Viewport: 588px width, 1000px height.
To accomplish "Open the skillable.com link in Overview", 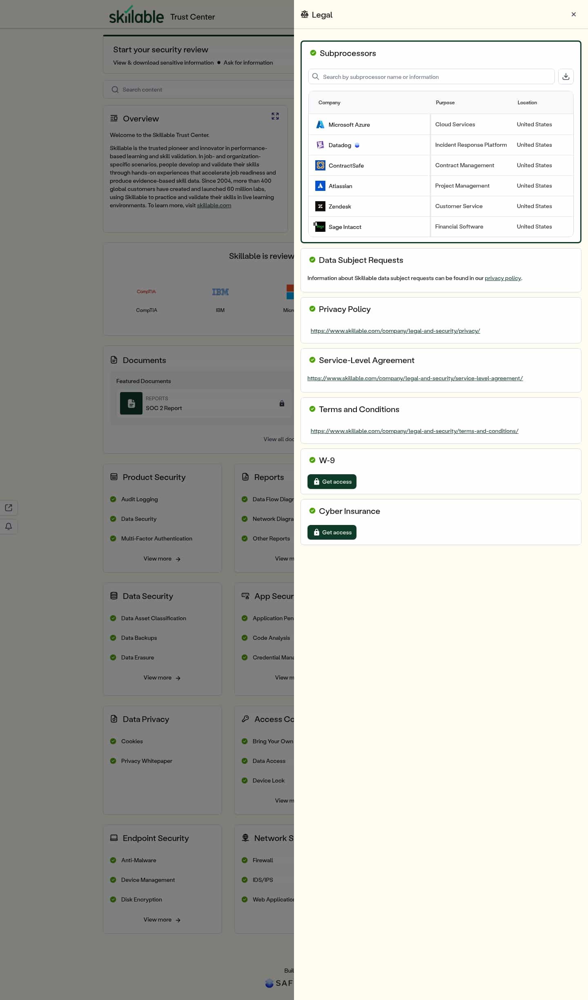I will click(x=214, y=205).
